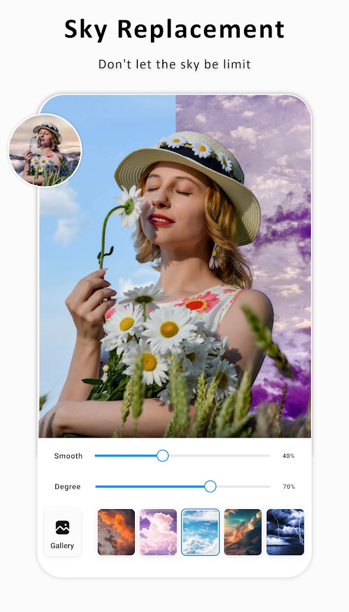
Task: Click the main photo of woman with daisies
Action: pyautogui.click(x=175, y=266)
